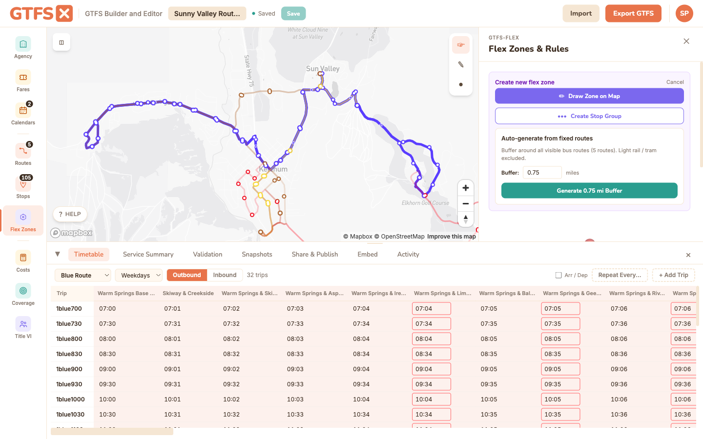Click Create Stop Group button

coord(589,116)
